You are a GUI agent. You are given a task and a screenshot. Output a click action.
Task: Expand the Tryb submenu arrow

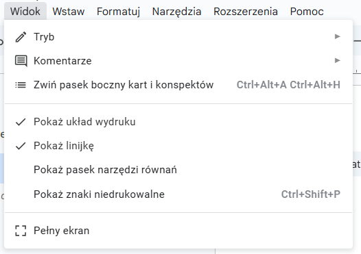click(337, 36)
